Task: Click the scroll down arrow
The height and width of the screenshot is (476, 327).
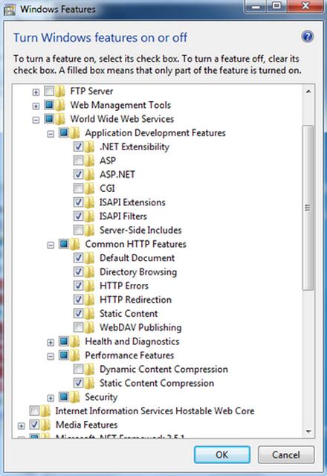Action: click(308, 431)
